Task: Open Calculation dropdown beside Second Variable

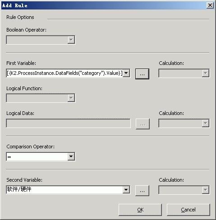Action: 205,190
